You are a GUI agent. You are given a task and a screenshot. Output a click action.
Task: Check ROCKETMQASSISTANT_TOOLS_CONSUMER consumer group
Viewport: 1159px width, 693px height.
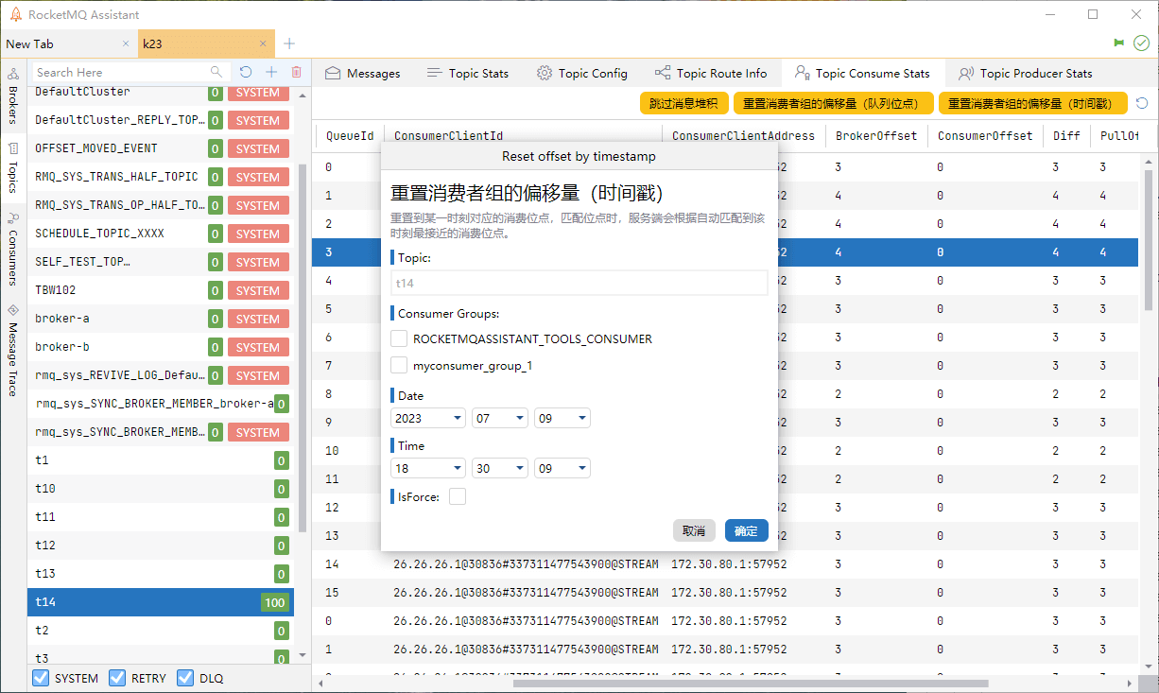(399, 338)
